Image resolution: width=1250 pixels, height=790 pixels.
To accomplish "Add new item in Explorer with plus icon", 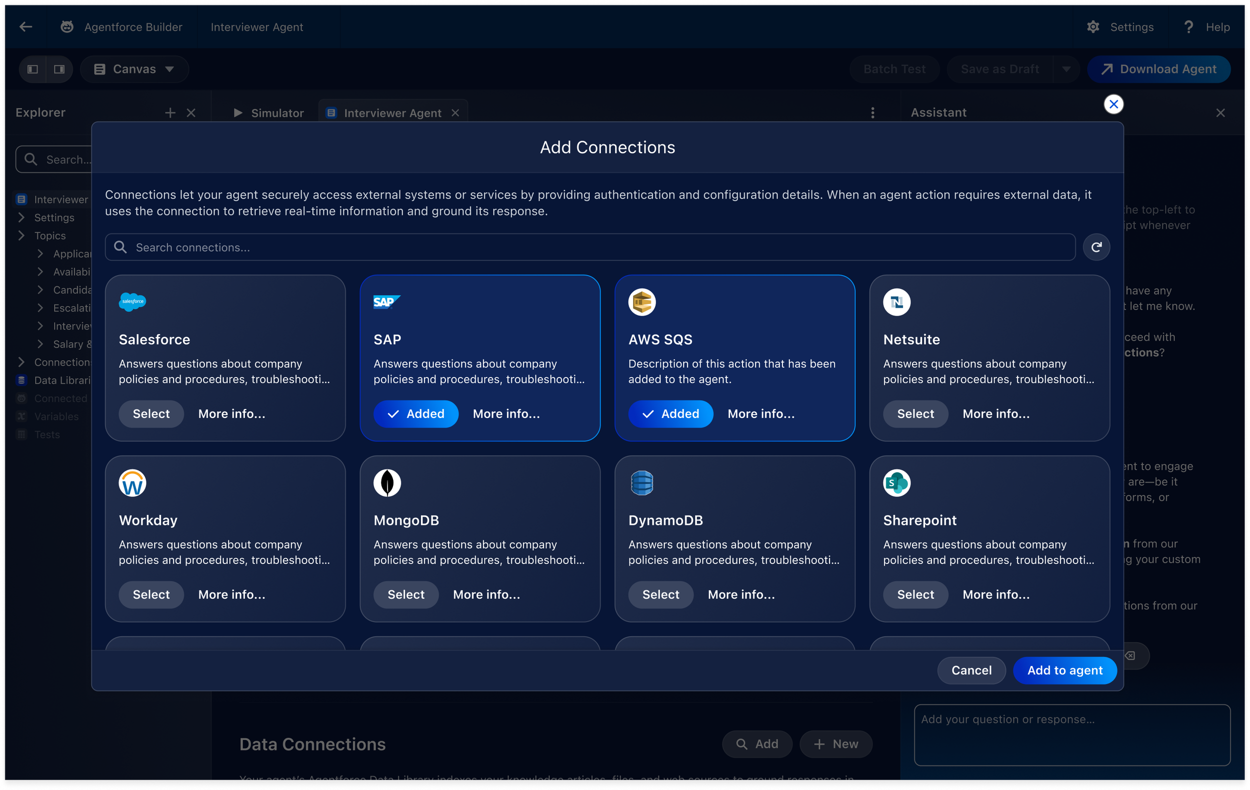I will 170,112.
